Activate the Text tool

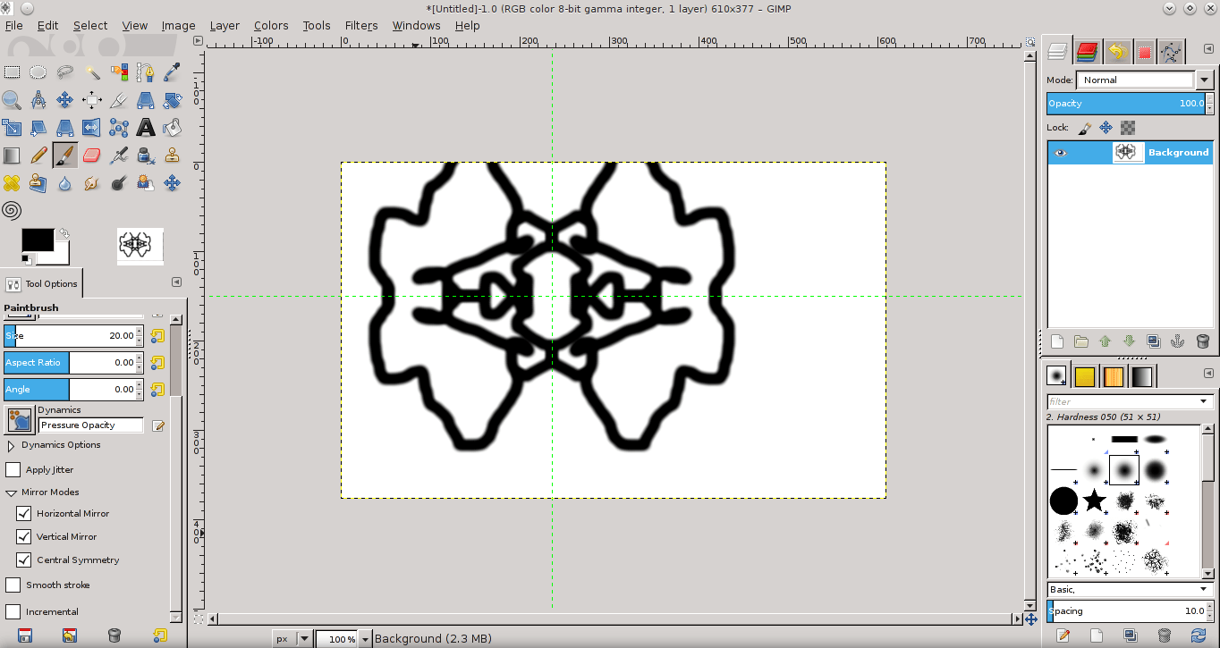146,127
